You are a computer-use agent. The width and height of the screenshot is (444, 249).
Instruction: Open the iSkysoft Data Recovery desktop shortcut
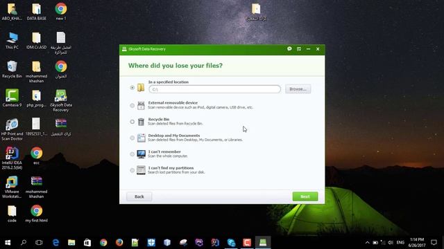point(60,100)
